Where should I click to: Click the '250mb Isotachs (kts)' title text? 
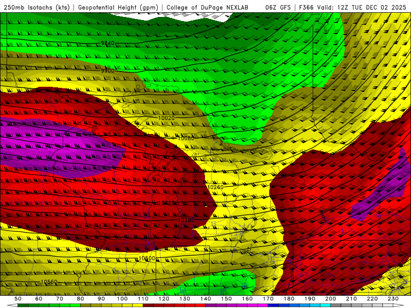[x=36, y=8]
